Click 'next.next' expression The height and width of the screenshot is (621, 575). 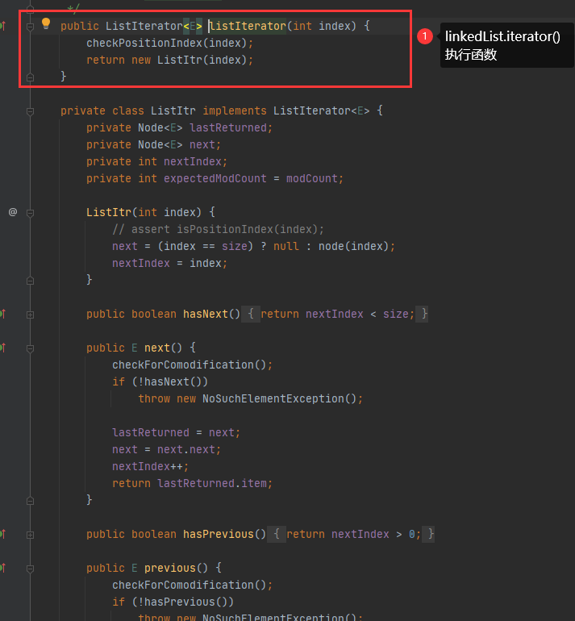coord(186,449)
